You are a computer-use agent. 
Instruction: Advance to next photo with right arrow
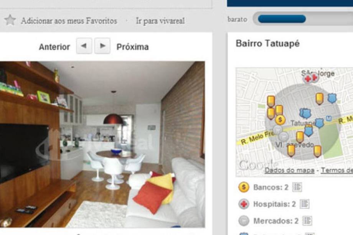coord(102,46)
